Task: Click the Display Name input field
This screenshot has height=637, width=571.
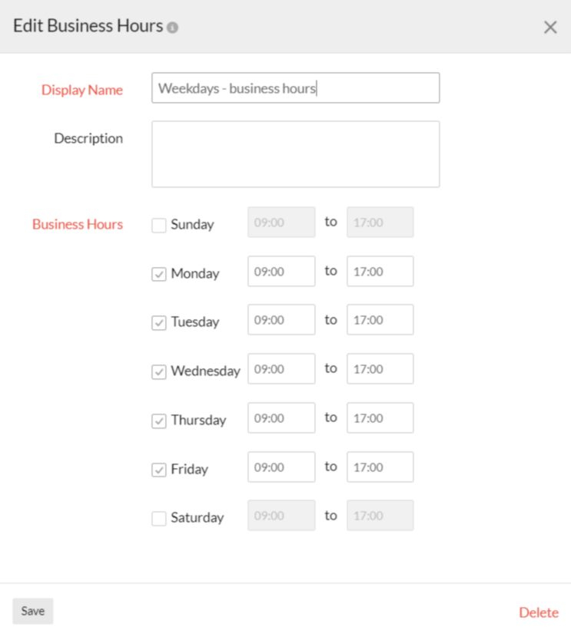Action: tap(296, 87)
